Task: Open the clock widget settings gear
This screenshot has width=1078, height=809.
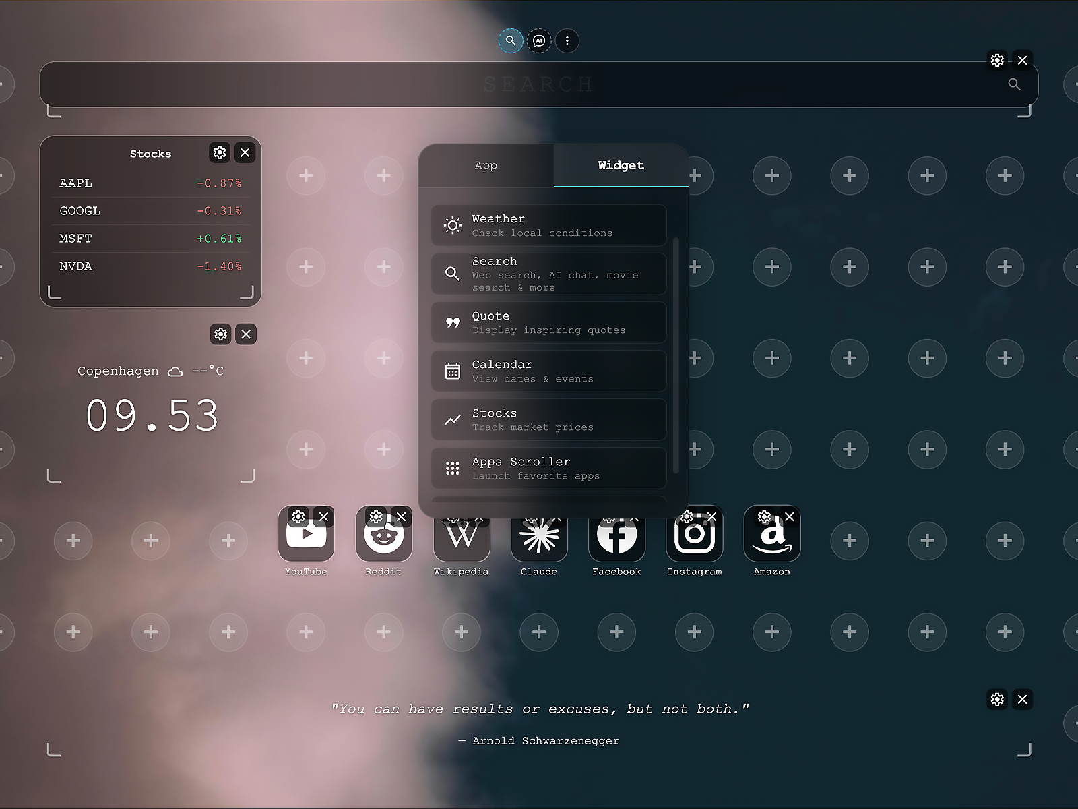Action: [221, 334]
